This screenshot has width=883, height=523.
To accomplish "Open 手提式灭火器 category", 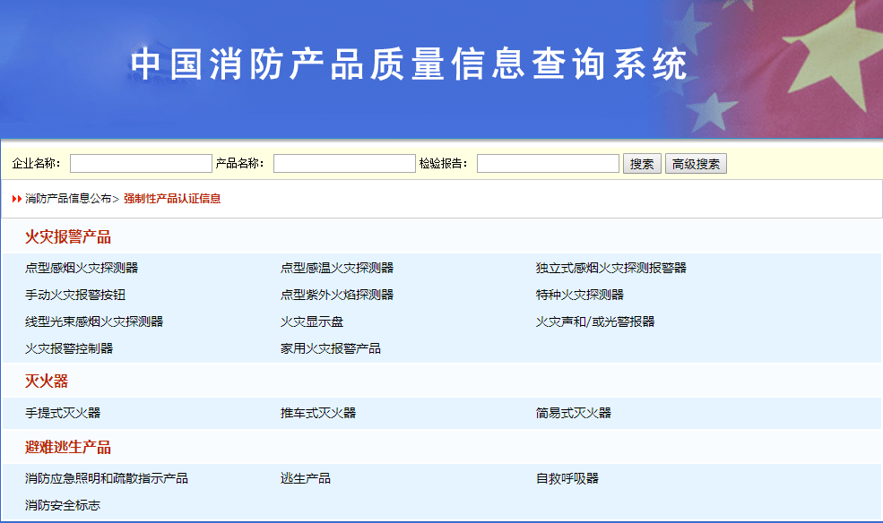I will click(63, 413).
